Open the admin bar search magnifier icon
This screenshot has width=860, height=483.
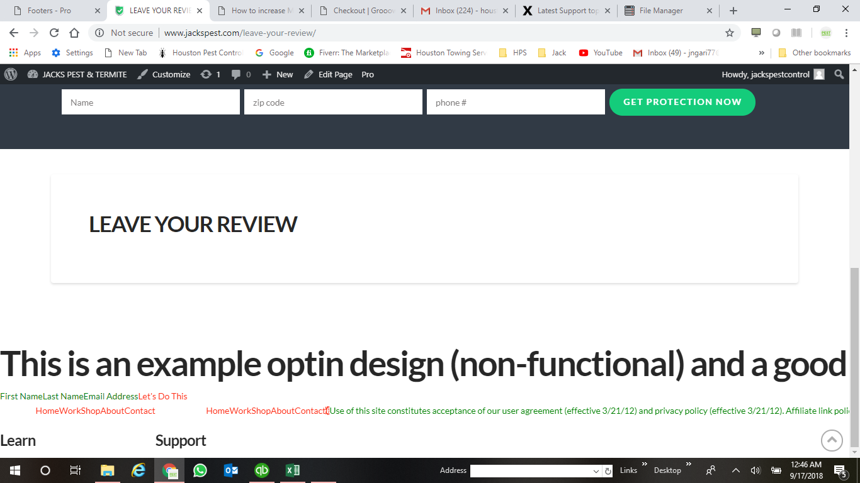839,74
